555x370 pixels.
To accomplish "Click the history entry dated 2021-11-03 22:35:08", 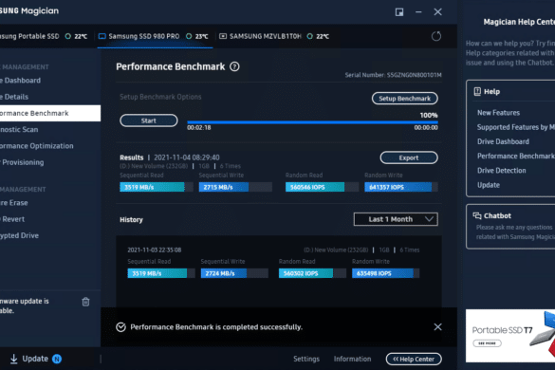I will click(155, 250).
